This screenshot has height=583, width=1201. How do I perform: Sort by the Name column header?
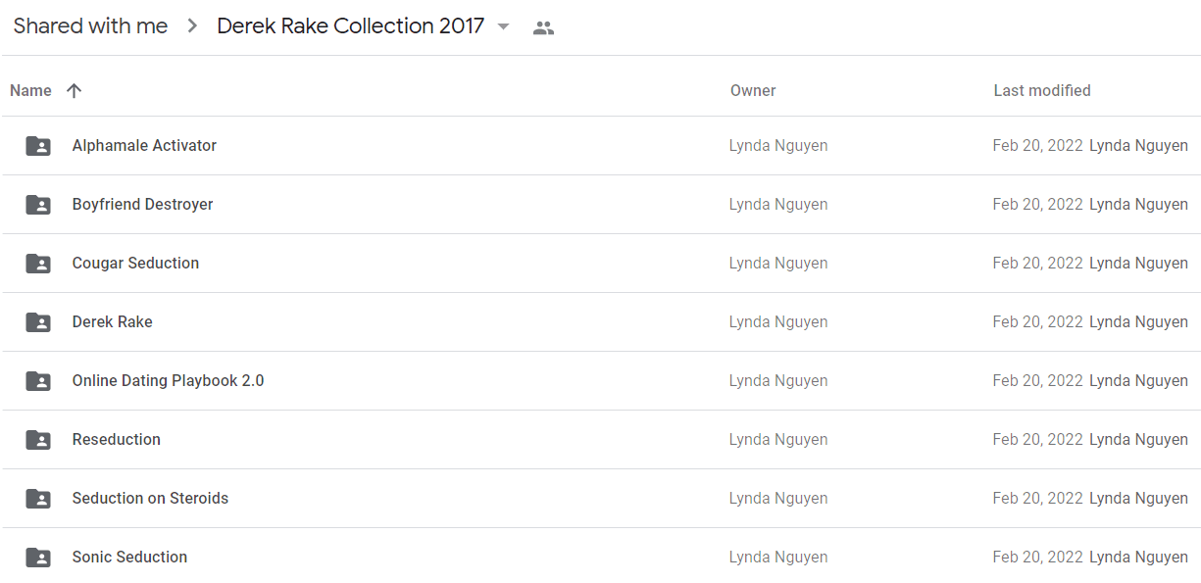[30, 90]
